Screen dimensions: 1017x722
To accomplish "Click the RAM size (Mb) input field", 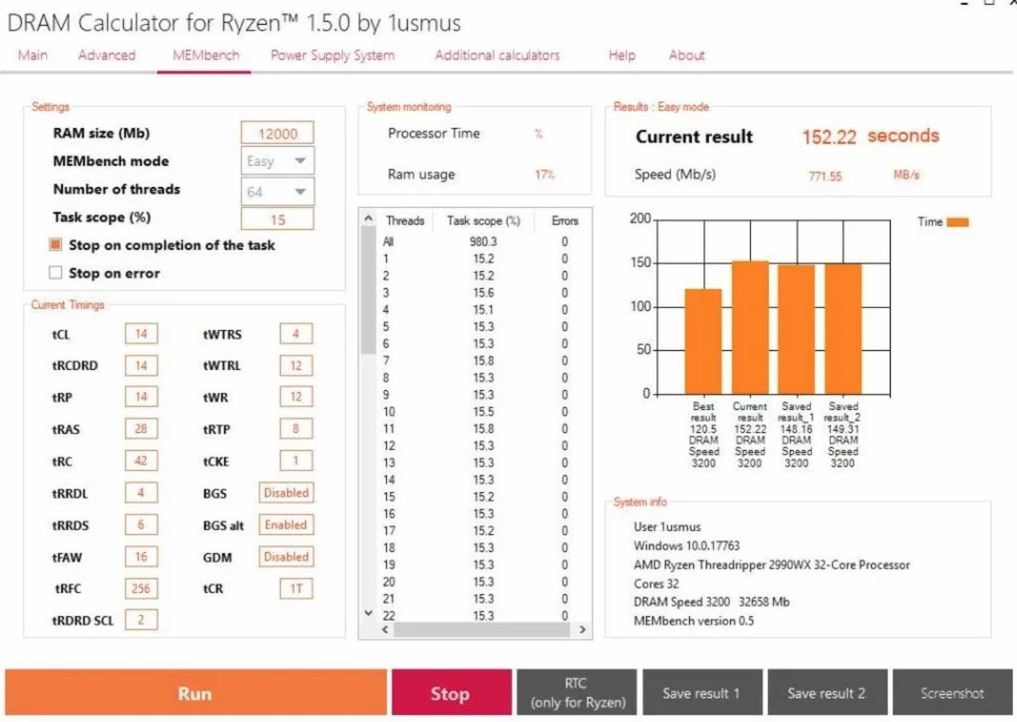I will 277,133.
